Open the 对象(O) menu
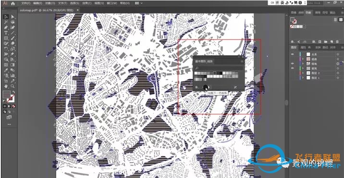The width and height of the screenshot is (344, 178). click(x=50, y=3)
